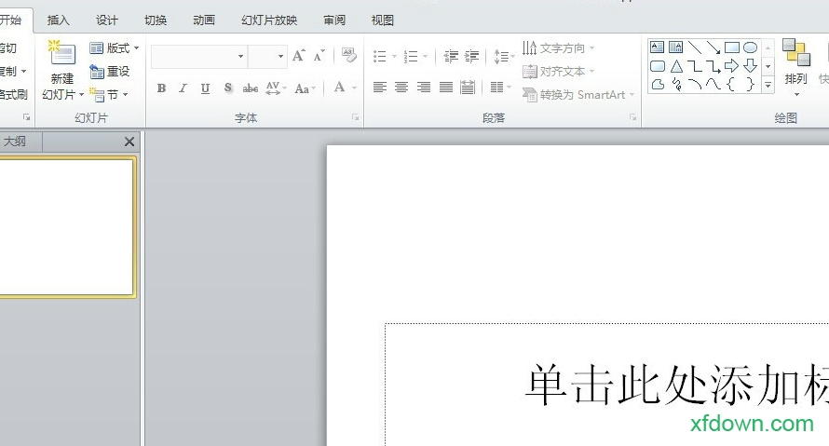Switch to the 插入 tab
The width and height of the screenshot is (829, 446).
[58, 20]
